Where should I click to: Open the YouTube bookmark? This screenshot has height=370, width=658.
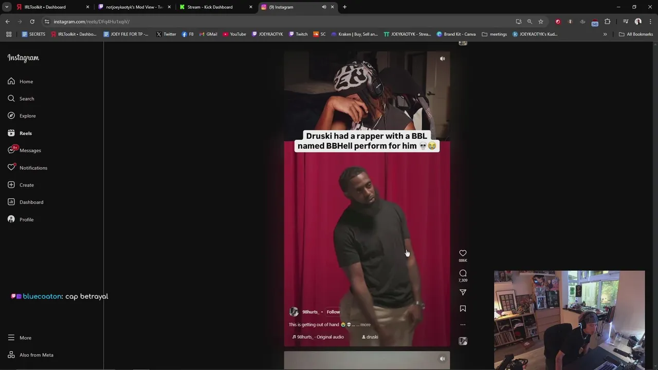pos(234,34)
